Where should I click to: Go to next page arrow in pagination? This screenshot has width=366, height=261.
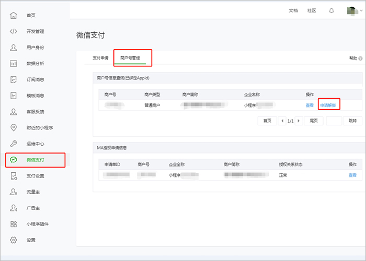tap(299, 121)
